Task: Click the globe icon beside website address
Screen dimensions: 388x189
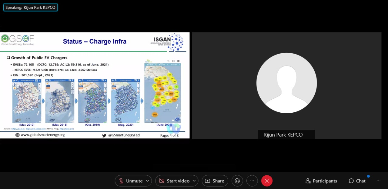Action: 18,135
